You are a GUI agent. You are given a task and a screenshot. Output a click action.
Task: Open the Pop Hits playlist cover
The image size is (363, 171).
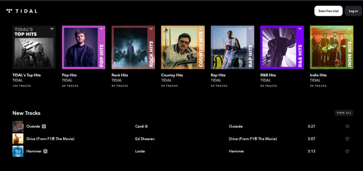coord(84,48)
